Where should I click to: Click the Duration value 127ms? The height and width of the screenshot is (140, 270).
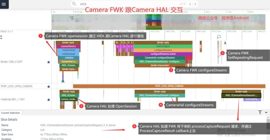pyautogui.click(x=52, y=139)
